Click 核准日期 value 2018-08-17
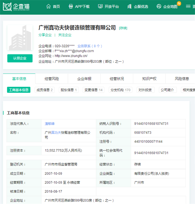 pos(53,191)
